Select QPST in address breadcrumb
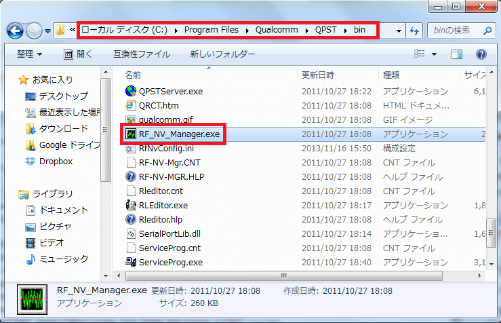This screenshot has height=323, width=501. (325, 30)
